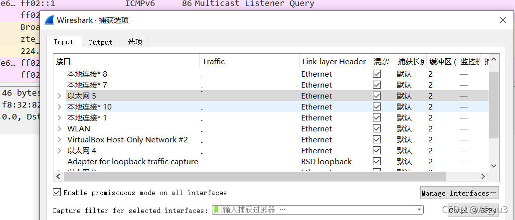Image resolution: width=515 pixels, height=220 pixels.
Task: Toggle promiscuous checkbox for 本地连接* 1
Action: tap(377, 117)
